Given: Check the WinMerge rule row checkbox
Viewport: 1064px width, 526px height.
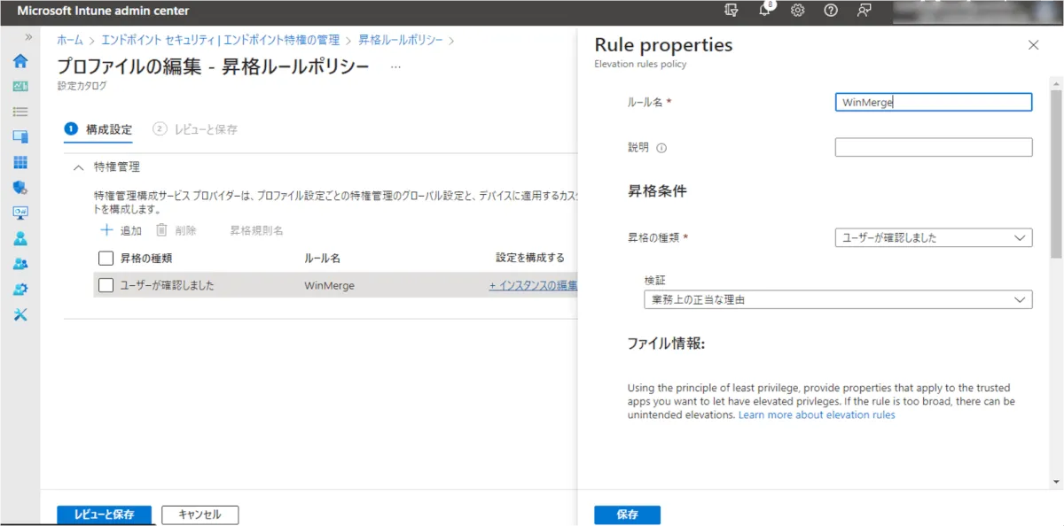Looking at the screenshot, I should point(106,285).
